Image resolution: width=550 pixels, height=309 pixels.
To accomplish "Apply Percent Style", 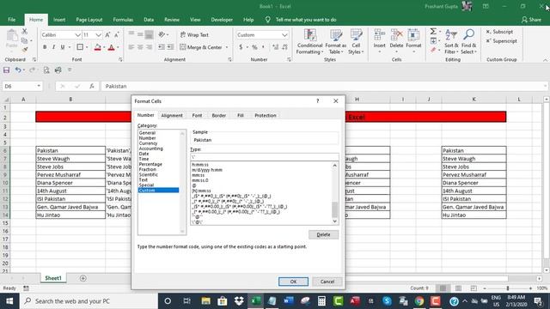I will click(x=254, y=47).
